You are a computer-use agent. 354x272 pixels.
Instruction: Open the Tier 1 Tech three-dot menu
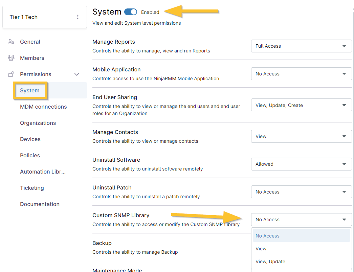click(78, 17)
